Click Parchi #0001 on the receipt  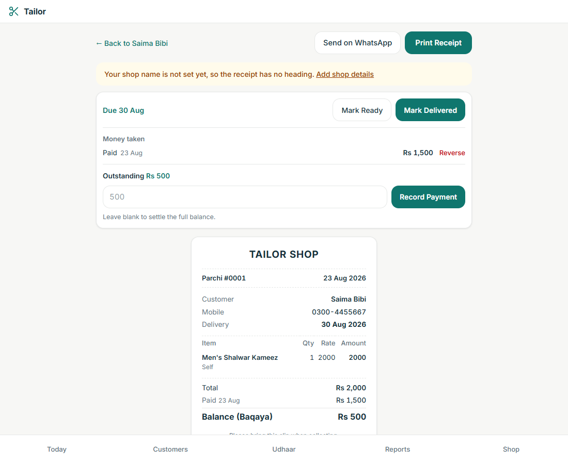pyautogui.click(x=224, y=278)
